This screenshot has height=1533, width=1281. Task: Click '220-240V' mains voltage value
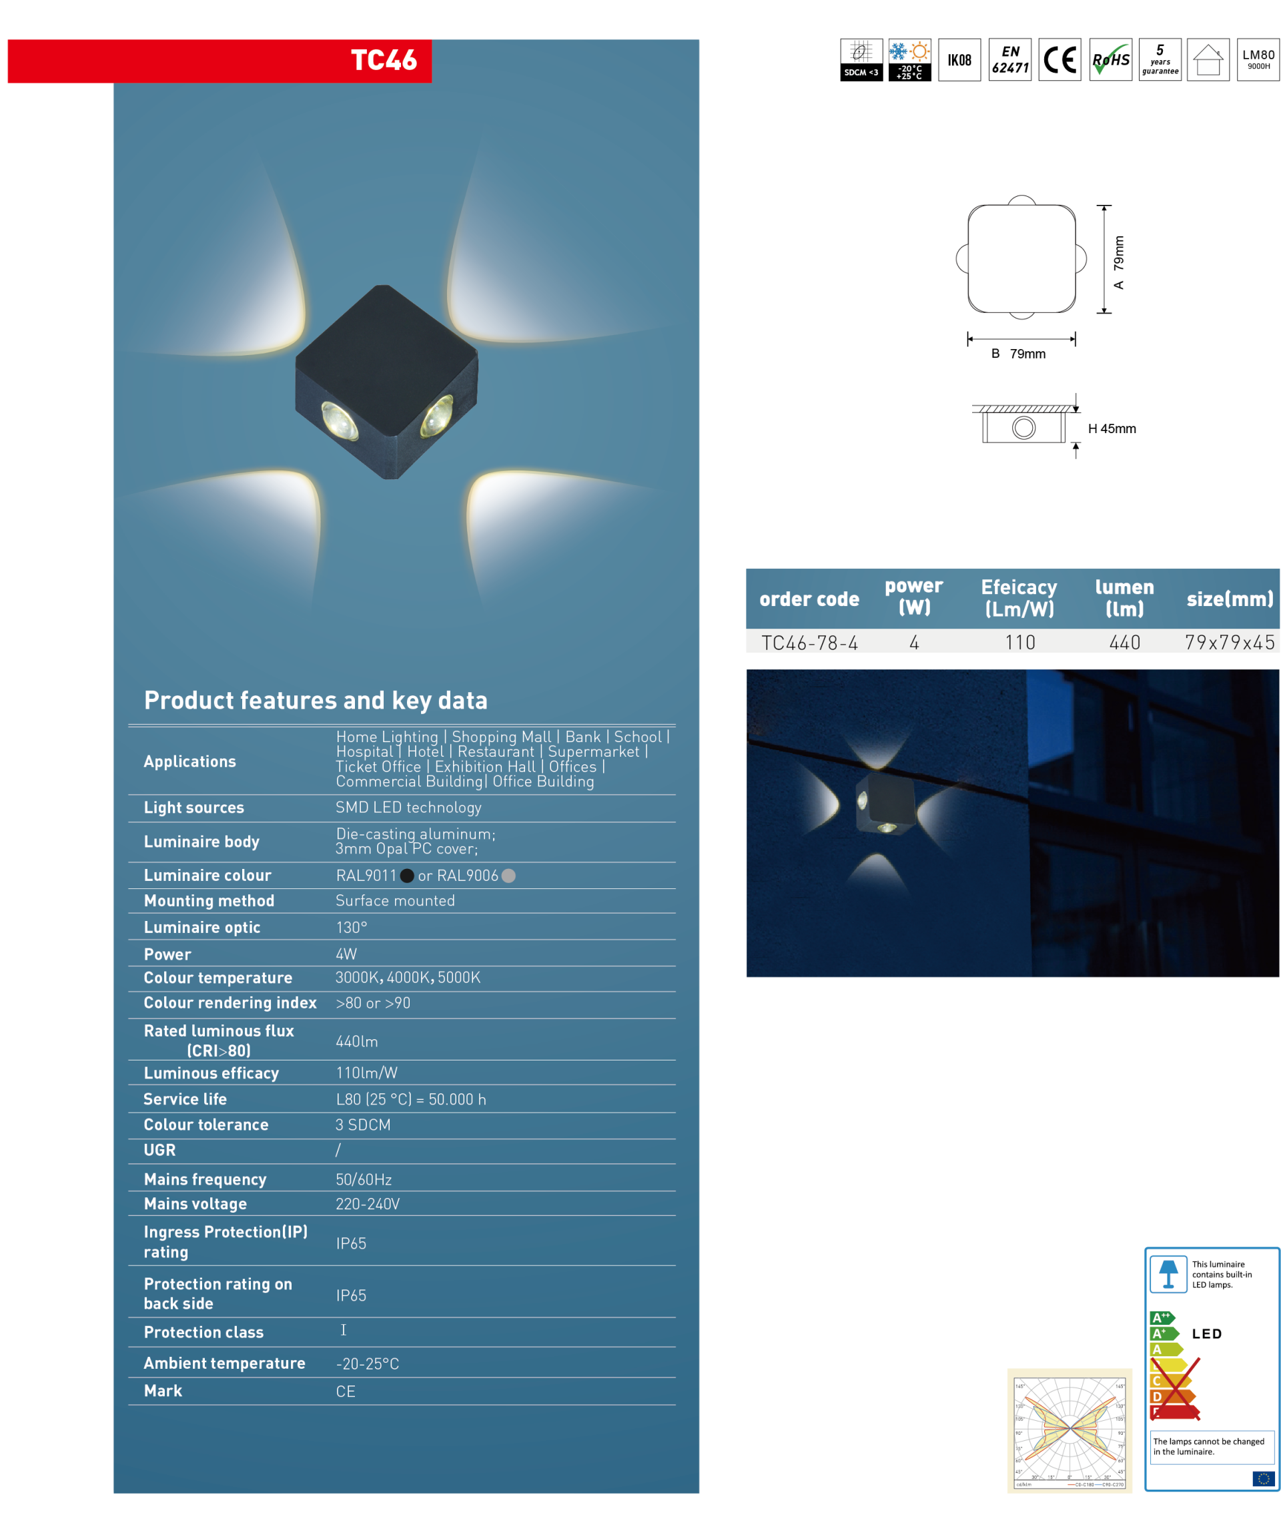[x=367, y=1204]
